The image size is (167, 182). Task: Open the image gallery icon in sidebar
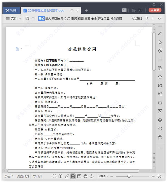tap(160, 111)
